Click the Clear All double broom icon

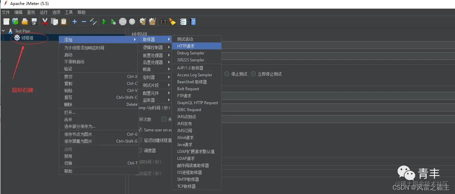tap(152, 22)
